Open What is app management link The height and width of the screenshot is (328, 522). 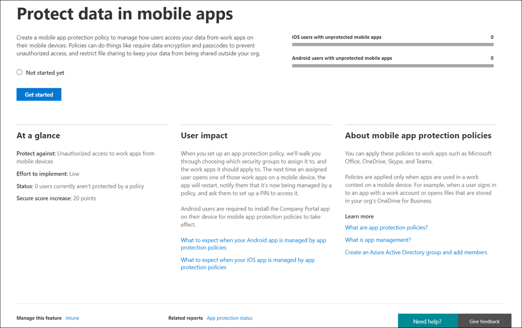378,240
